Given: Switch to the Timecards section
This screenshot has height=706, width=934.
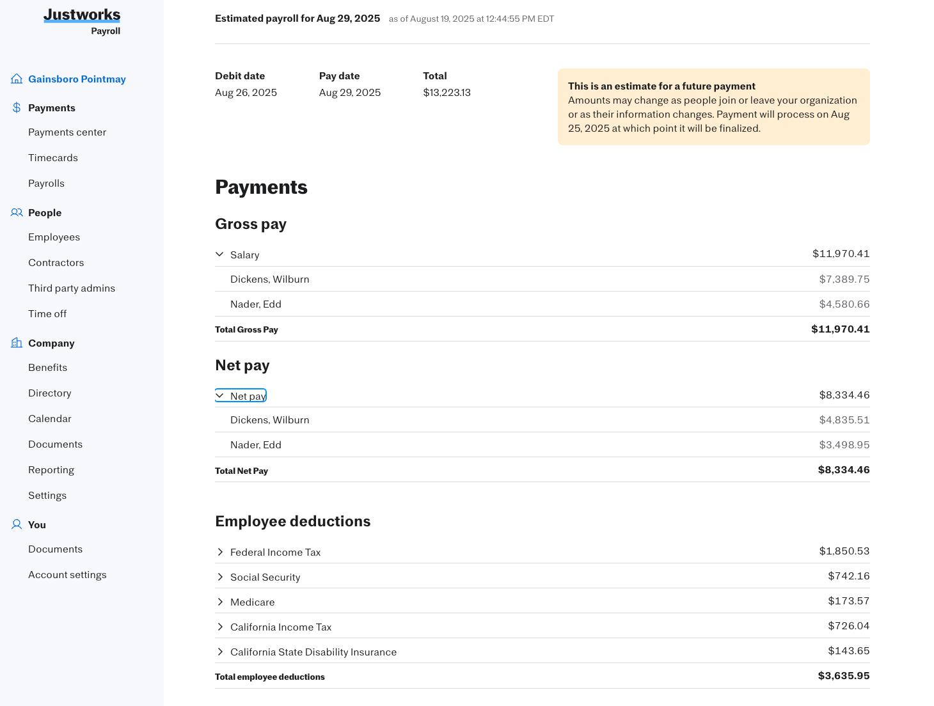Looking at the screenshot, I should tap(53, 157).
